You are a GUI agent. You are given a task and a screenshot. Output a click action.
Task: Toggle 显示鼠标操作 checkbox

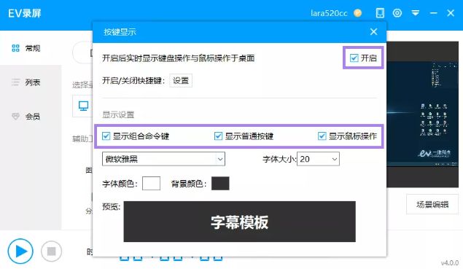pos(322,136)
